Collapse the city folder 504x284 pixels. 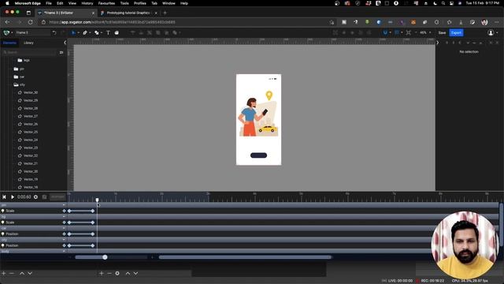[16, 84]
